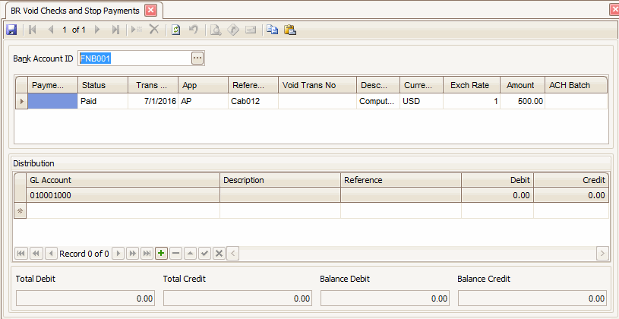
Task: Click the empty Payment cell in first row
Action: (x=52, y=101)
